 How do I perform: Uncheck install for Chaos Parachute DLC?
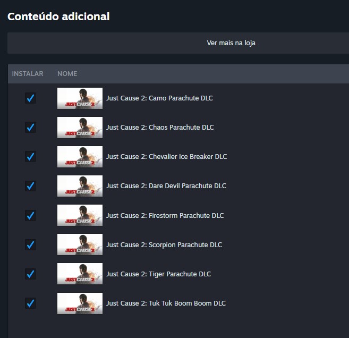coord(30,128)
